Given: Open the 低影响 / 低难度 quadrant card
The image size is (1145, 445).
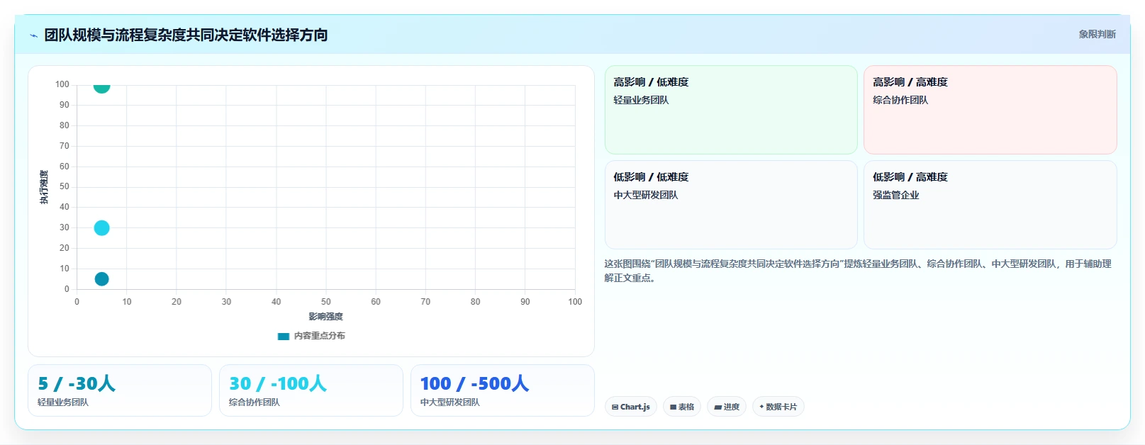Looking at the screenshot, I should coord(731,205).
